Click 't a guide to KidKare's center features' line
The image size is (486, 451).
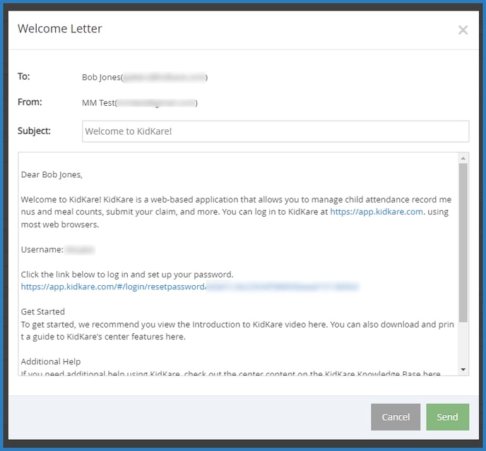(x=103, y=337)
